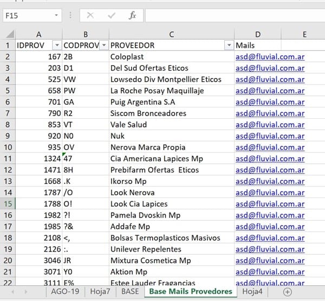The width and height of the screenshot is (325, 301).
Task: Open the PROVEEDOR filter dropdown
Action: pos(229,45)
